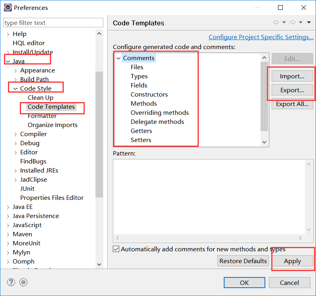Screen dimensions: 316x296
Task: Select Fields comment template
Action: [x=139, y=85]
